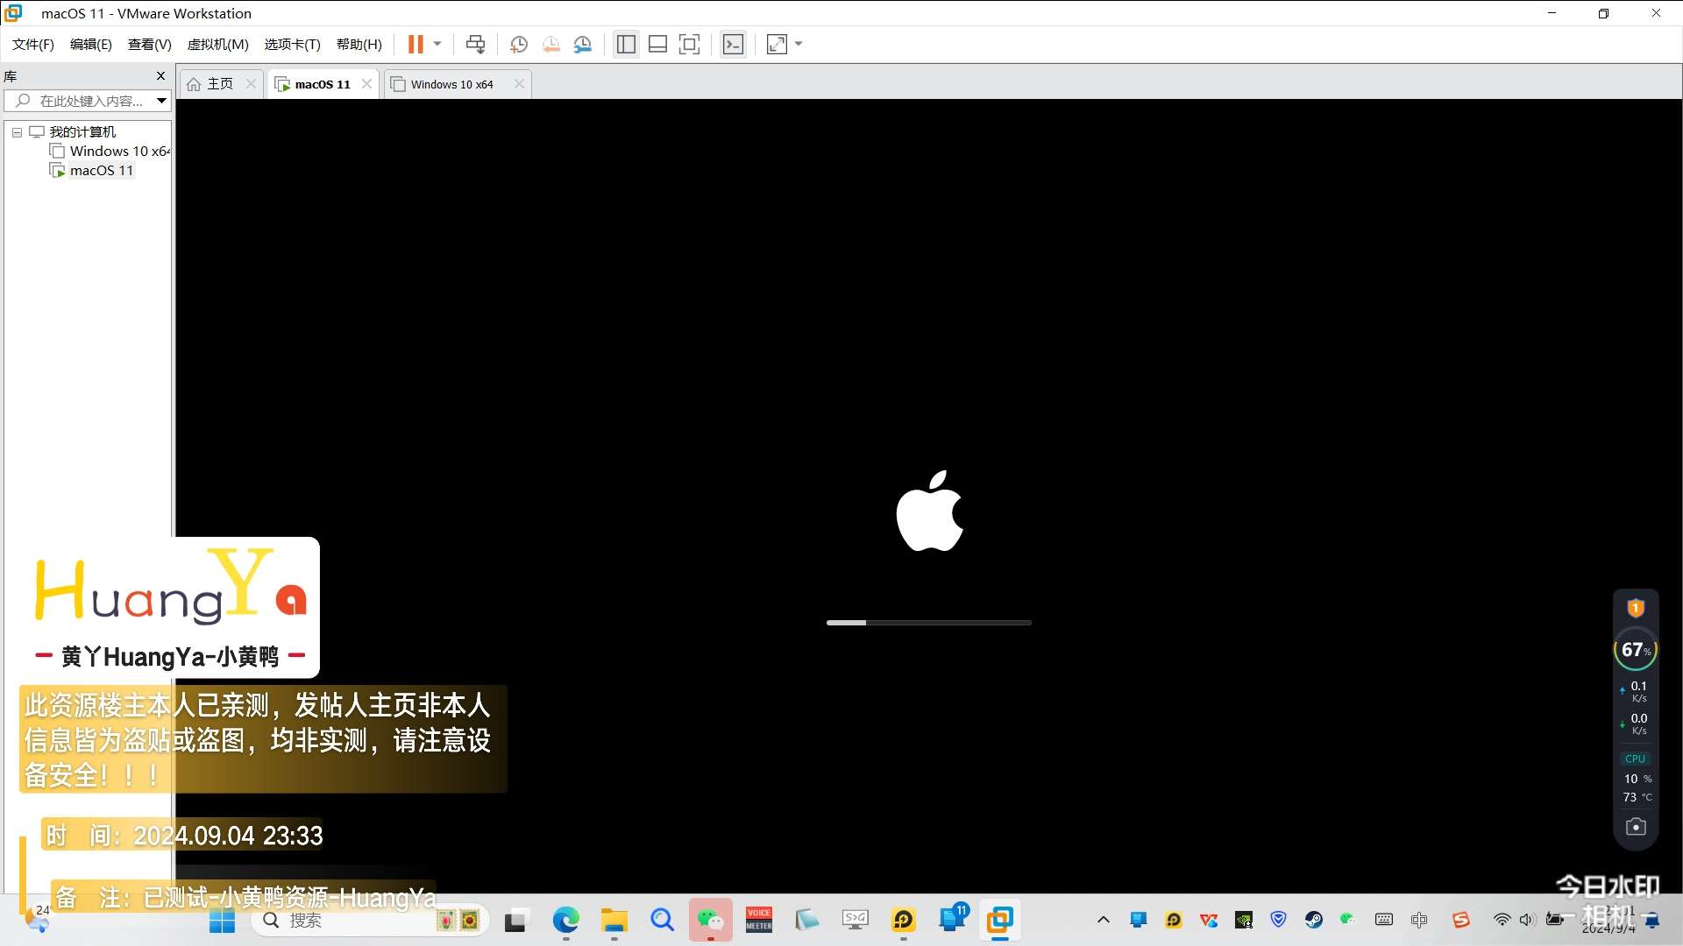Click the screenshot camera icon in widget
Screen dimensions: 1683x946
[x=1636, y=827]
